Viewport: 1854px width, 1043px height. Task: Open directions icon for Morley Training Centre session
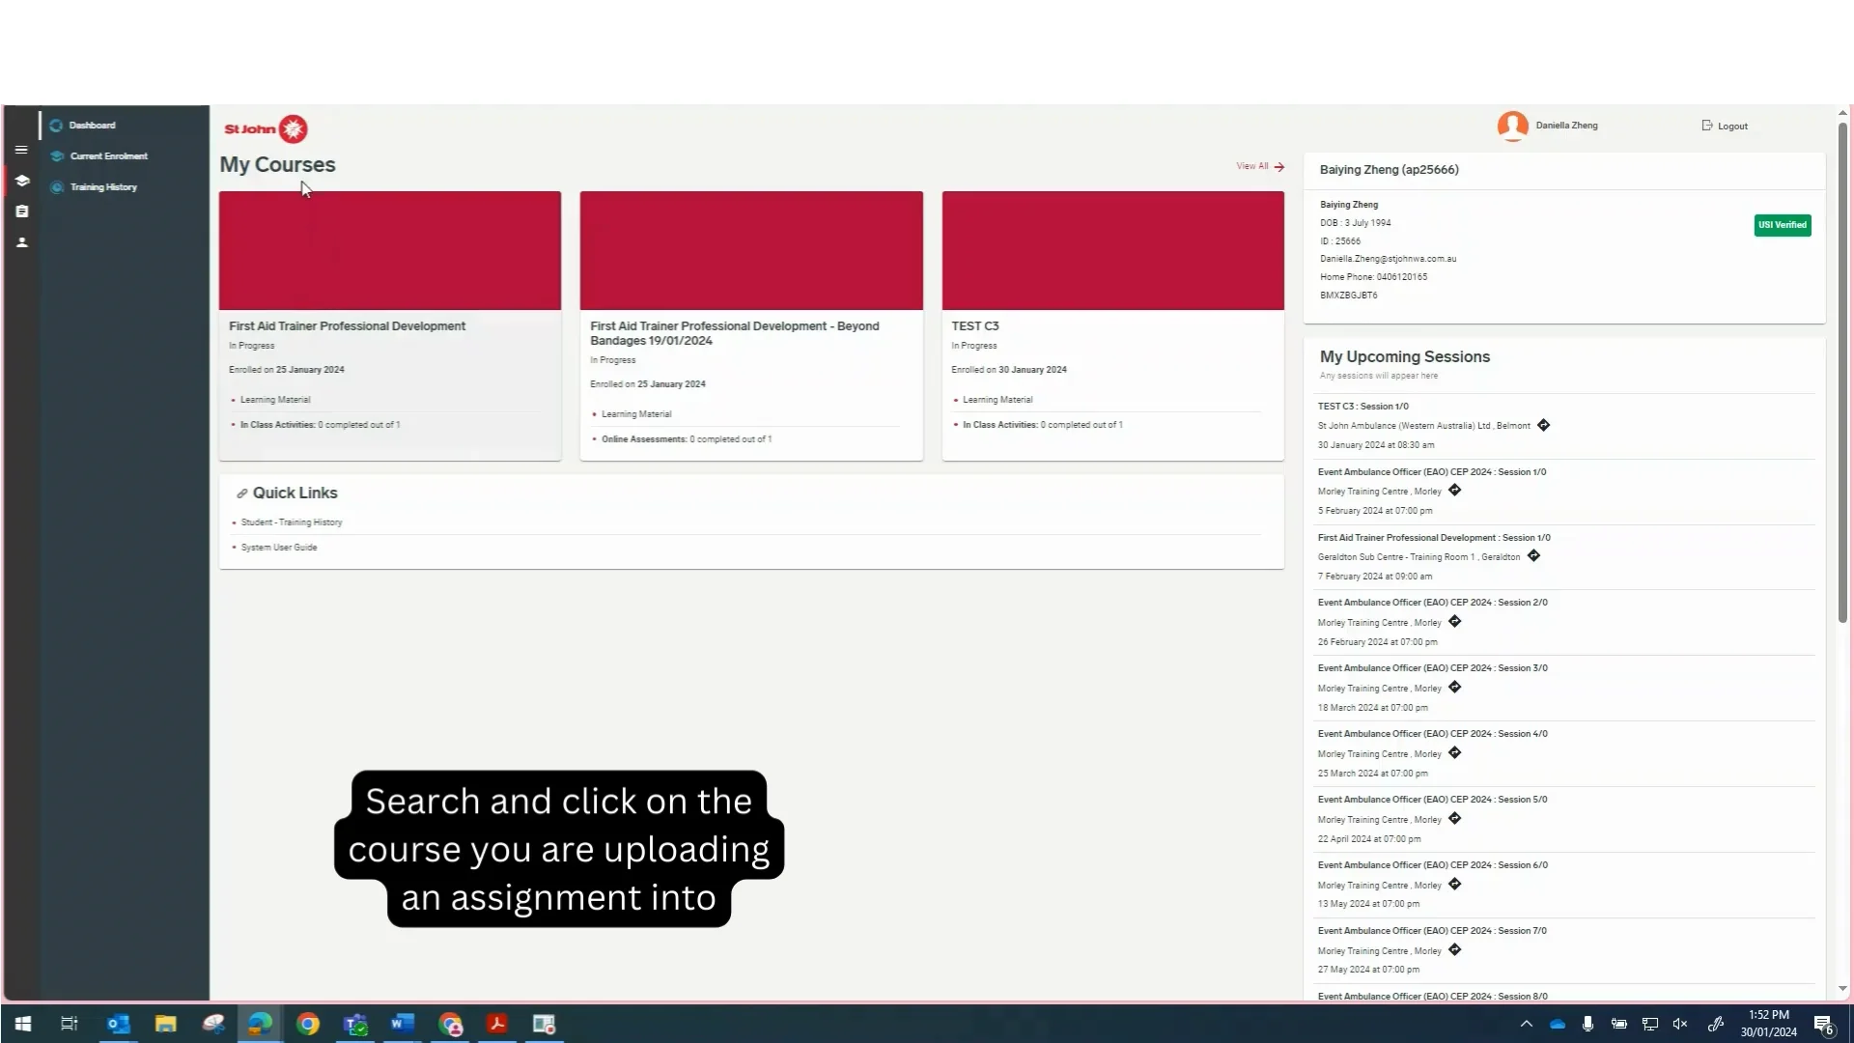(x=1454, y=491)
